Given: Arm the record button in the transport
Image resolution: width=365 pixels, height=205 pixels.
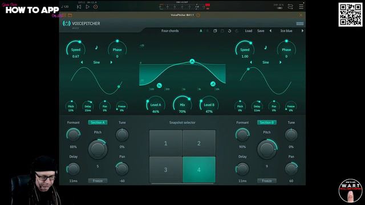Looking at the screenshot, I should coord(95,7).
